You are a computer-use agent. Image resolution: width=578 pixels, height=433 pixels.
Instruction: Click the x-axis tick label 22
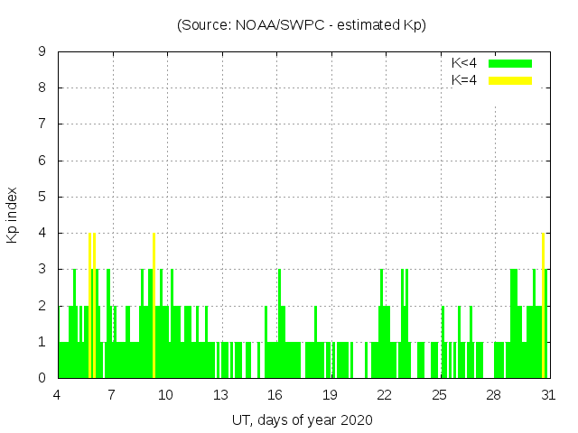(385, 394)
